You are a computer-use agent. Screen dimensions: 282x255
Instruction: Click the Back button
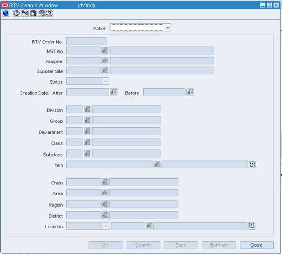pos(181,245)
